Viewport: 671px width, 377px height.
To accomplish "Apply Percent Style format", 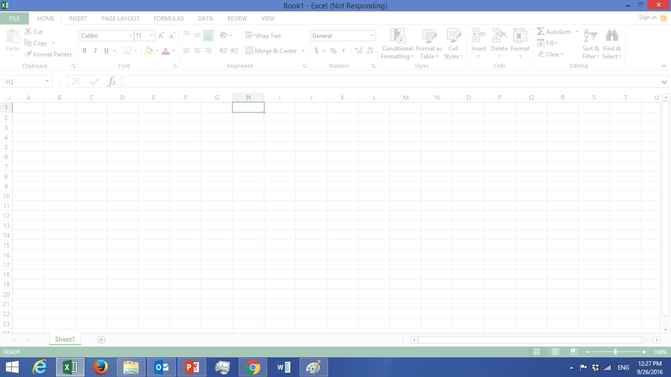I will (333, 51).
